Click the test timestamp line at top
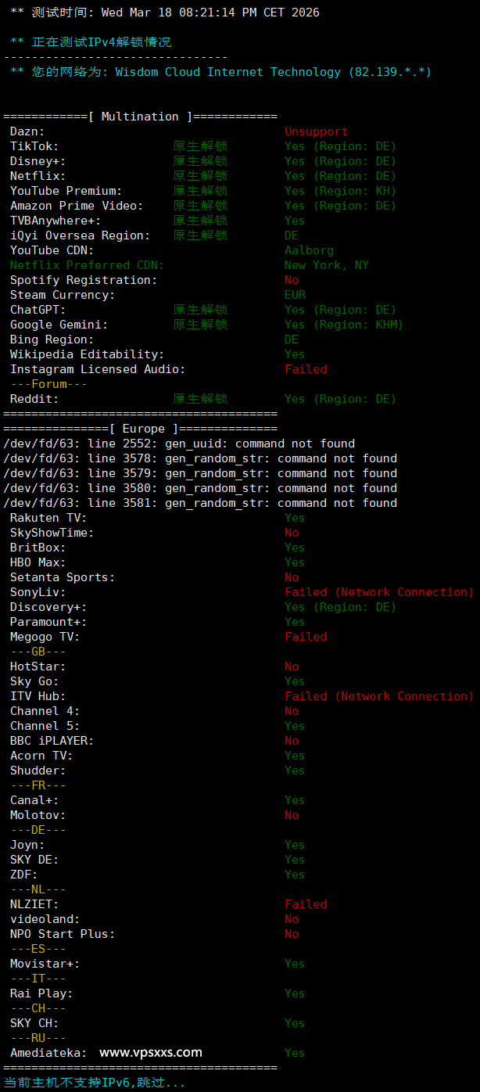480x1092 pixels. click(164, 13)
